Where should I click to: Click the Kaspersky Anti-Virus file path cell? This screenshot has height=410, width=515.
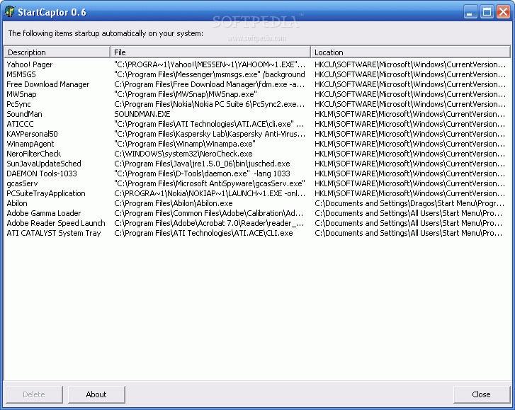[210, 134]
